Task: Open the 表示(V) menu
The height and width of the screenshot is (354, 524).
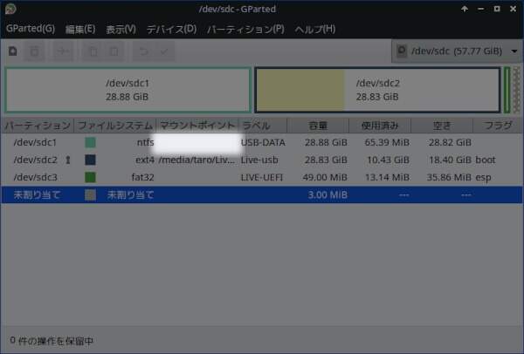Action: click(121, 29)
